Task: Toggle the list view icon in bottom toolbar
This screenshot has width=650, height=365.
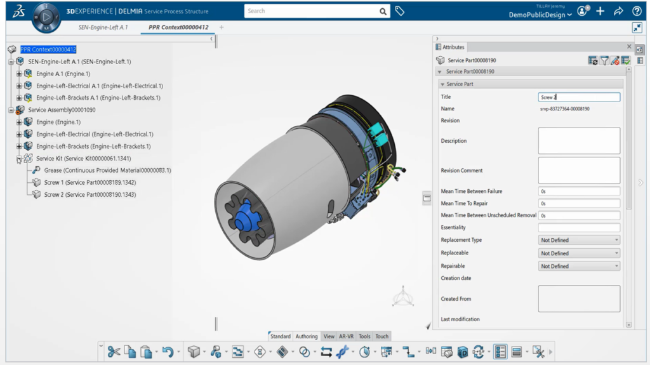Action: (x=500, y=352)
